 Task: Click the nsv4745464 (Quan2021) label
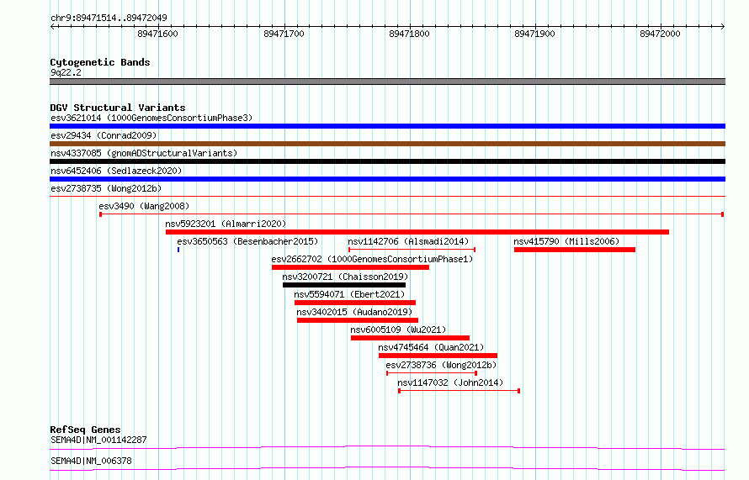click(431, 347)
